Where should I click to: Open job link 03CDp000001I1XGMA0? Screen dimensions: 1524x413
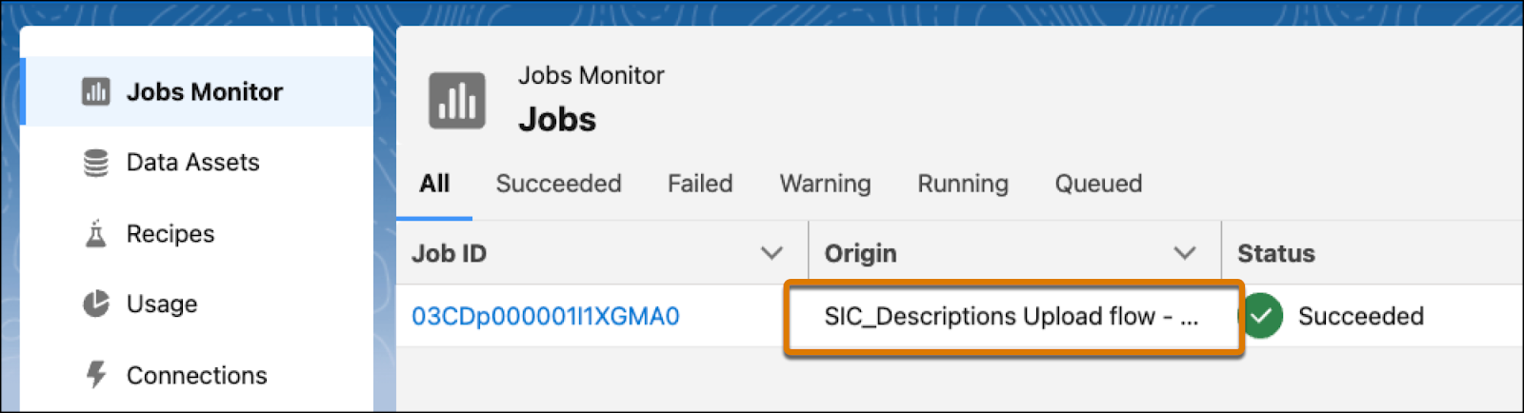[546, 316]
